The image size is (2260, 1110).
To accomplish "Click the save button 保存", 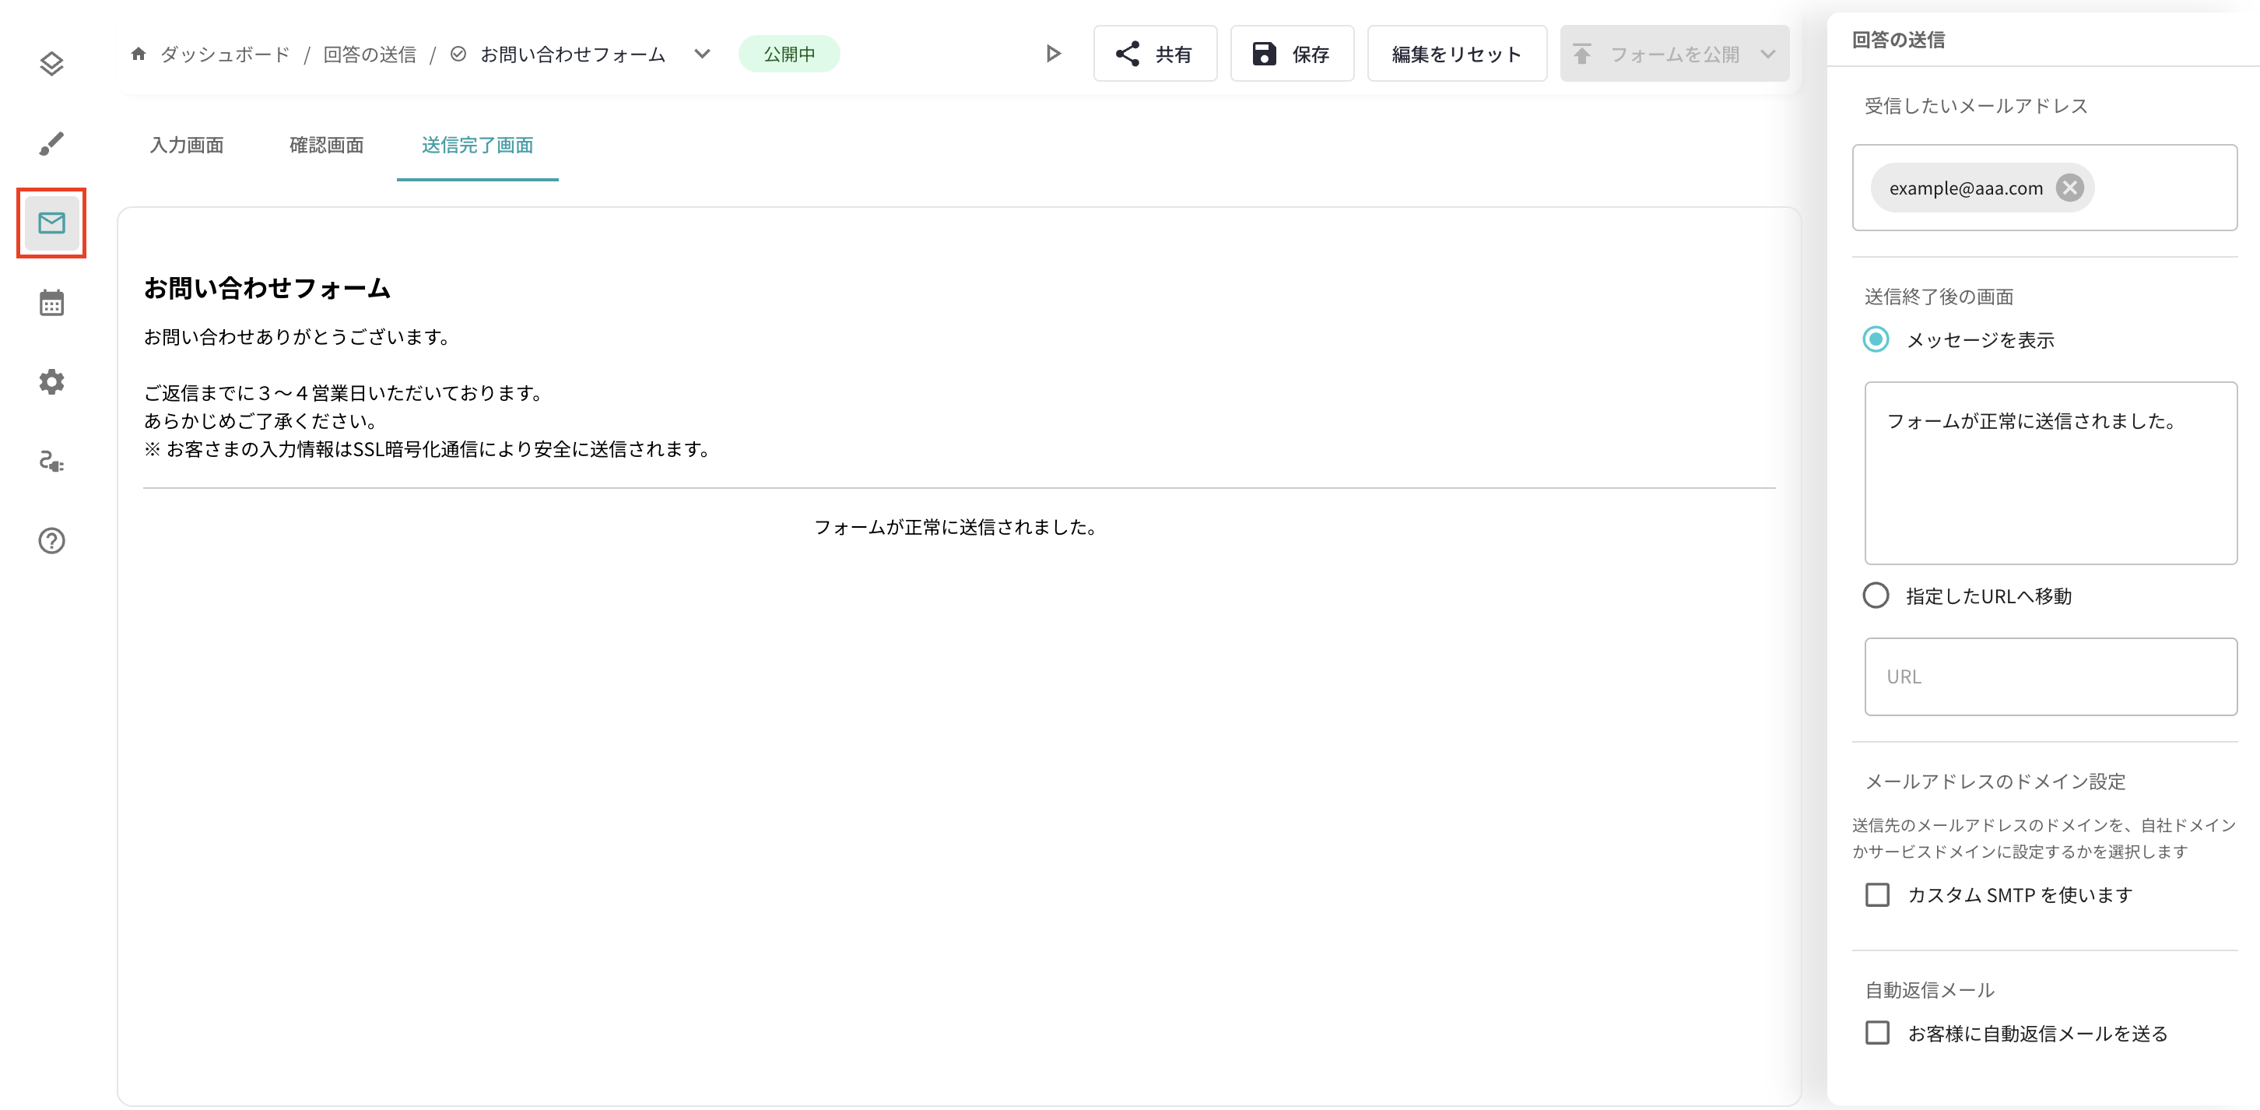I will click(x=1291, y=54).
